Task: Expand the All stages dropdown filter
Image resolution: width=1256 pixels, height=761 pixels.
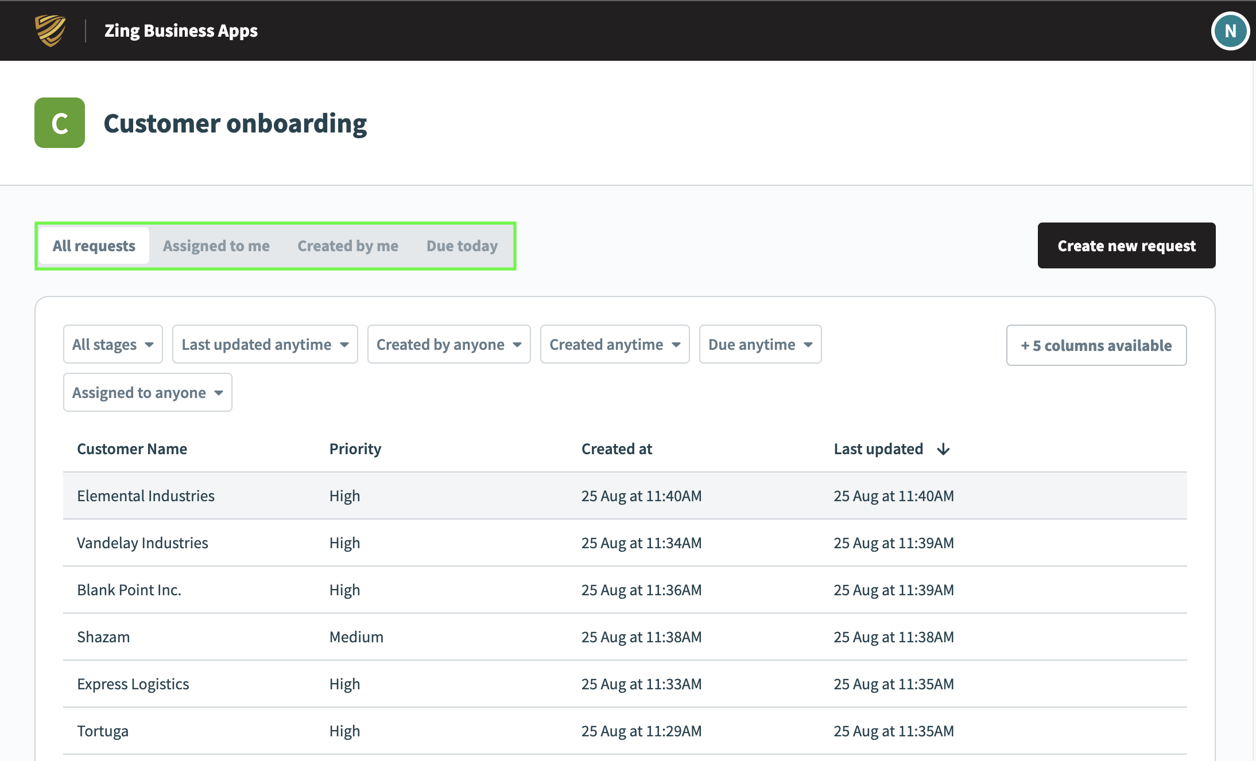Action: coord(112,344)
